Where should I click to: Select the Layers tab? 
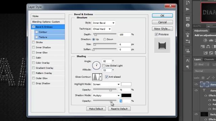pyautogui.click(x=197, y=59)
